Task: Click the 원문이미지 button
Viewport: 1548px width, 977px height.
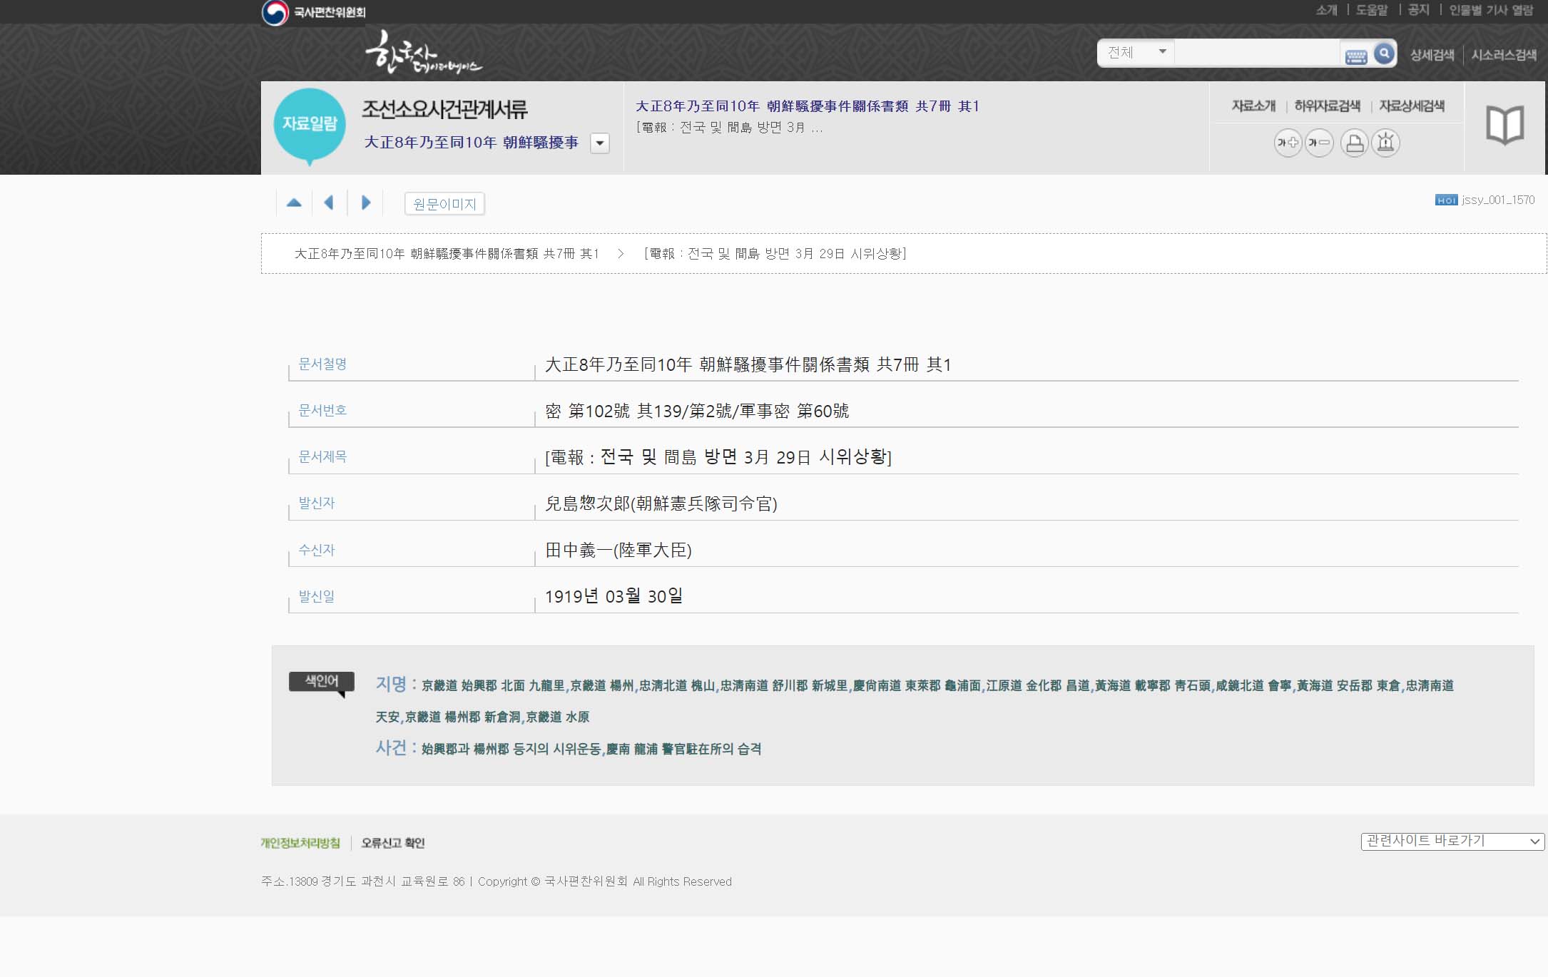Action: (x=444, y=204)
